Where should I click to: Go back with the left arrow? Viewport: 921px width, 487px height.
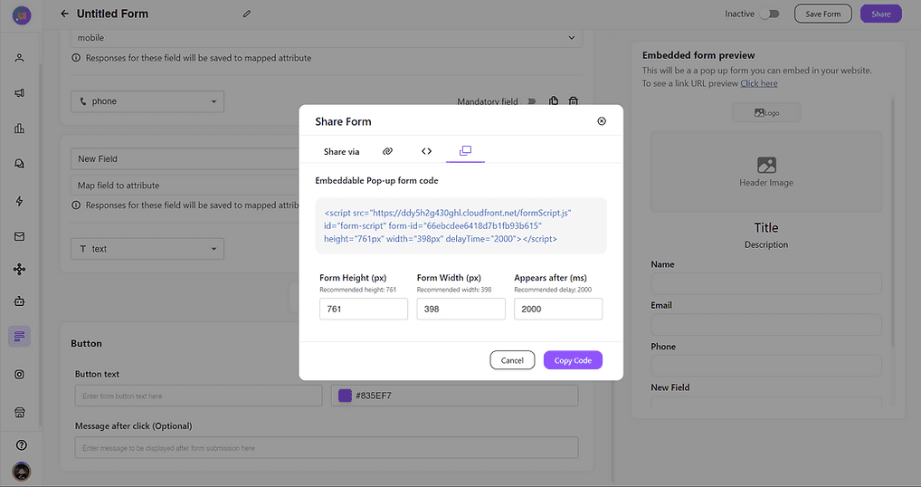coord(64,14)
